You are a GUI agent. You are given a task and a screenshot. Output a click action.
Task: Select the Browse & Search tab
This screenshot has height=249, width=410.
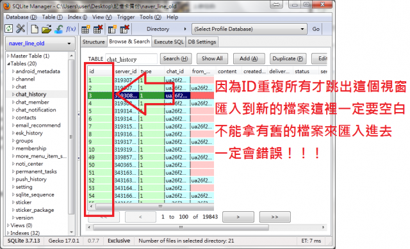pyautogui.click(x=129, y=42)
